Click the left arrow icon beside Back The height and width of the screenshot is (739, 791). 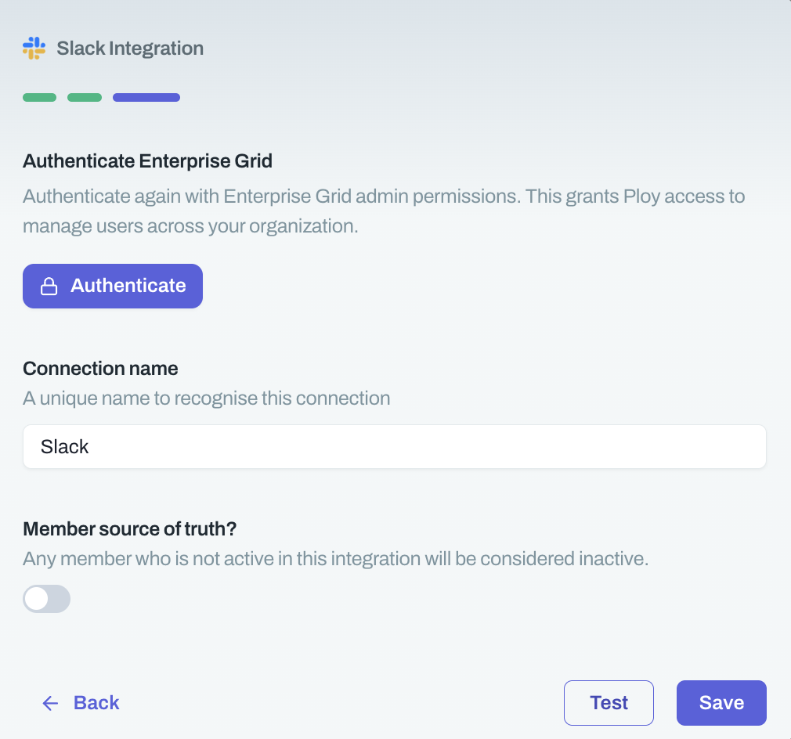click(x=50, y=703)
